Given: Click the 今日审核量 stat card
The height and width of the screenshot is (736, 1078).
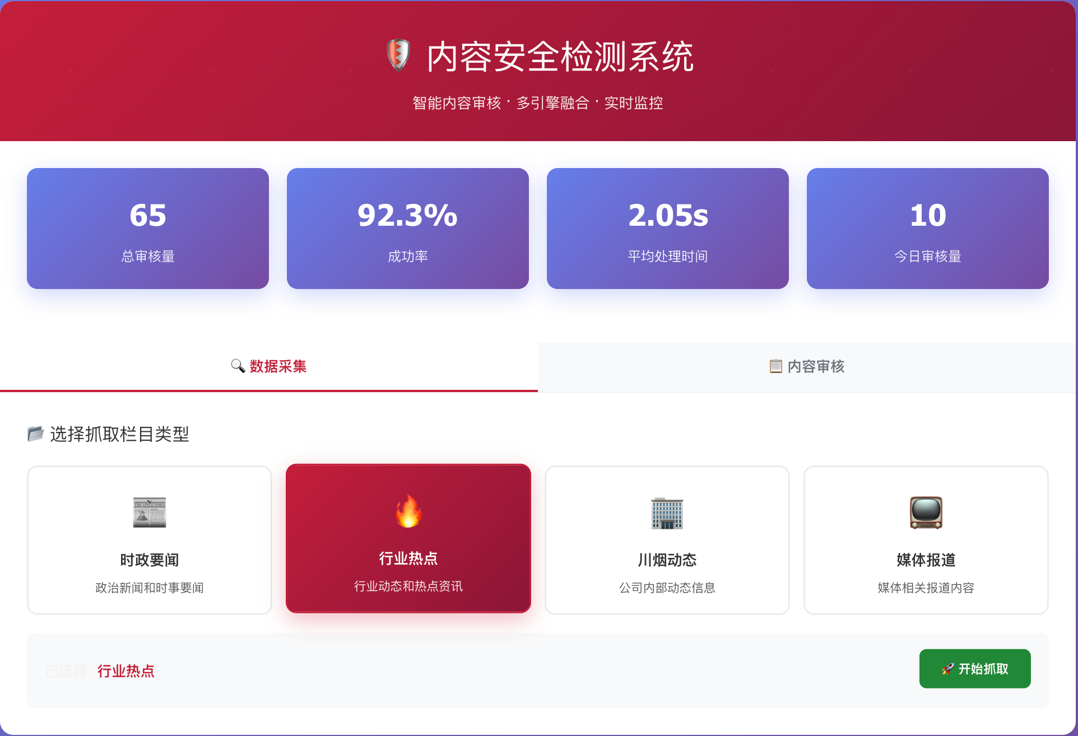Looking at the screenshot, I should (928, 229).
